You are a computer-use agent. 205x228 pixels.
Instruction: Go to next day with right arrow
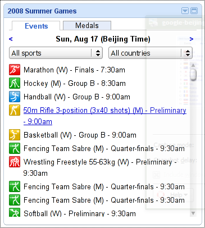click(191, 39)
